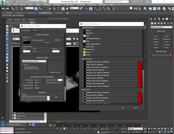
Task: Switch to the Populate ribbon tab
Action: tap(59, 13)
